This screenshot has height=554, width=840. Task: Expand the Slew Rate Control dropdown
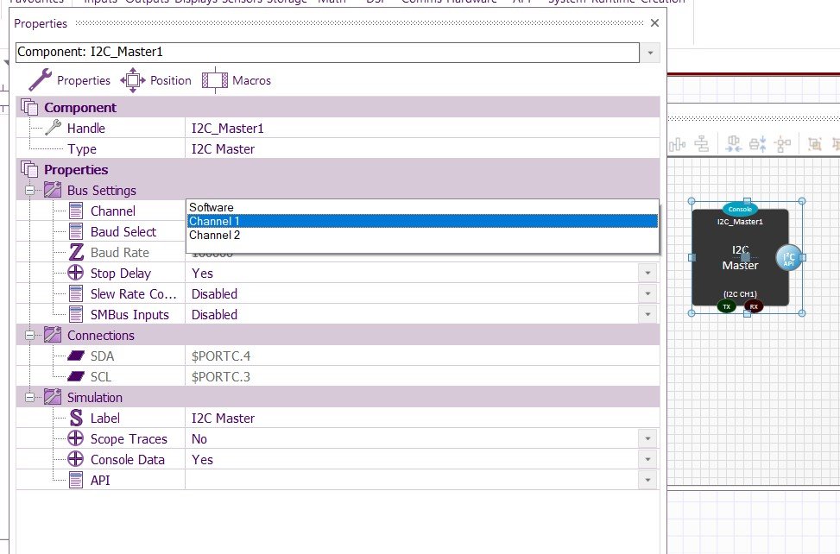coord(647,293)
